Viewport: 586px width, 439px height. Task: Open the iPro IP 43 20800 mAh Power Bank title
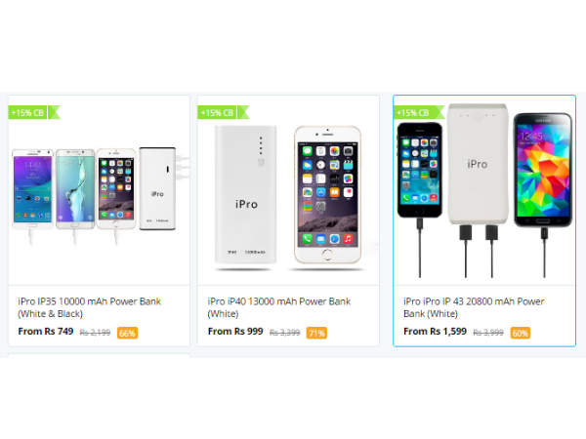(x=474, y=307)
